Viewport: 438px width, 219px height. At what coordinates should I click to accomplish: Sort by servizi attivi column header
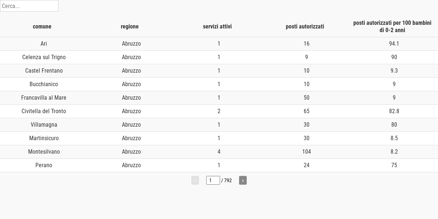217,26
